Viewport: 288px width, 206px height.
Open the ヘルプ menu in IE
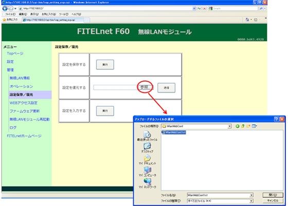tap(76, 14)
